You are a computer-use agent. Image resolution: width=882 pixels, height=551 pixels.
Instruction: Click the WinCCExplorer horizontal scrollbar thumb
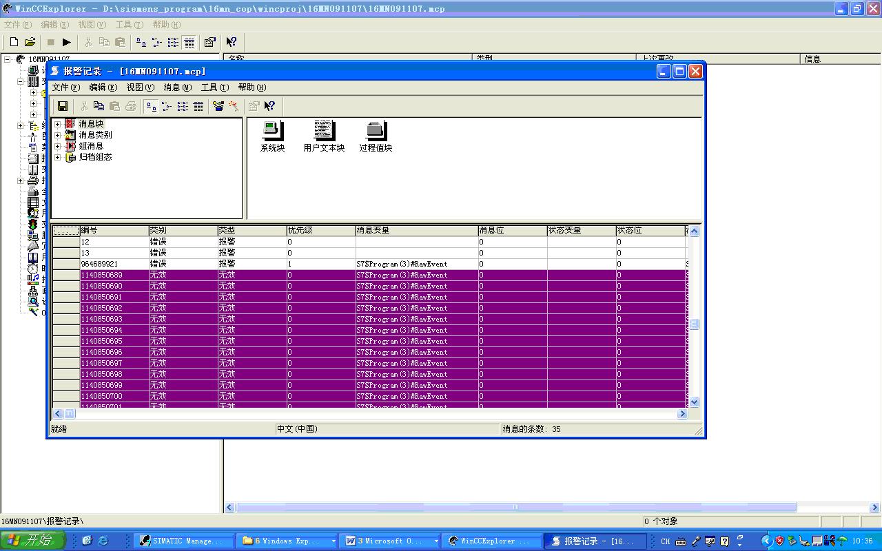click(x=516, y=508)
